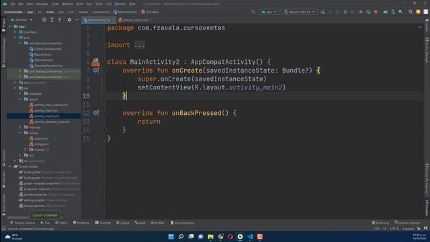Image resolution: width=430 pixels, height=242 pixels.
Task: Open the Chat app on taskbar
Action: pyautogui.click(x=200, y=237)
